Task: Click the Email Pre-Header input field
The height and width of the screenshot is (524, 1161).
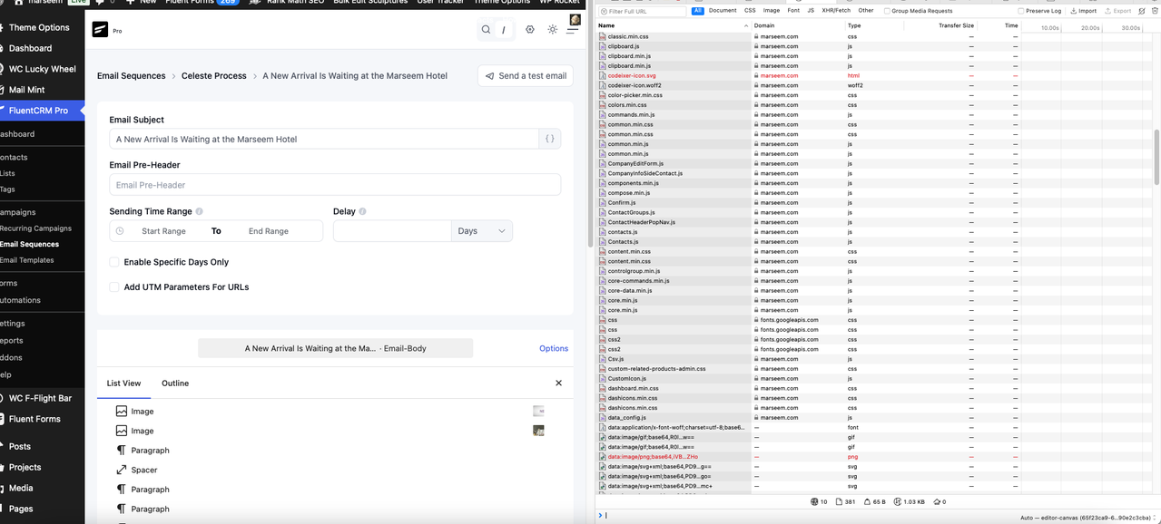Action: [x=335, y=185]
